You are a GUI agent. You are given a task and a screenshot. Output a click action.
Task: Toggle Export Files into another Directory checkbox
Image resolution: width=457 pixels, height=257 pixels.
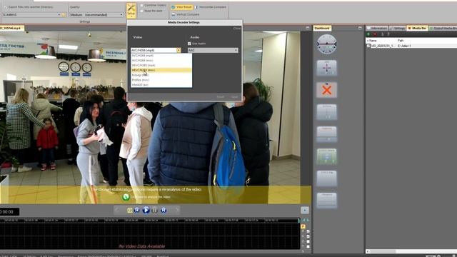click(x=6, y=6)
